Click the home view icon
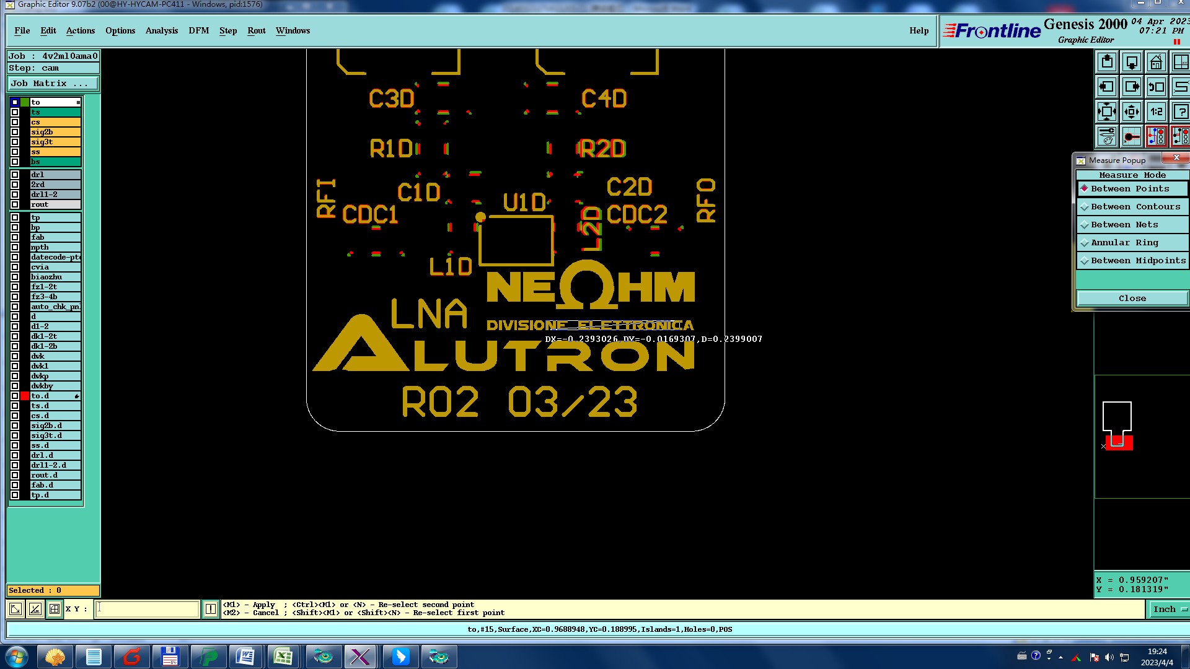 click(x=1157, y=63)
